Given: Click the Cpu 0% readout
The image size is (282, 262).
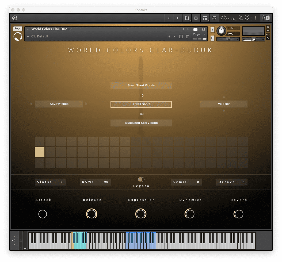Looking at the screenshot, I should (244, 17).
